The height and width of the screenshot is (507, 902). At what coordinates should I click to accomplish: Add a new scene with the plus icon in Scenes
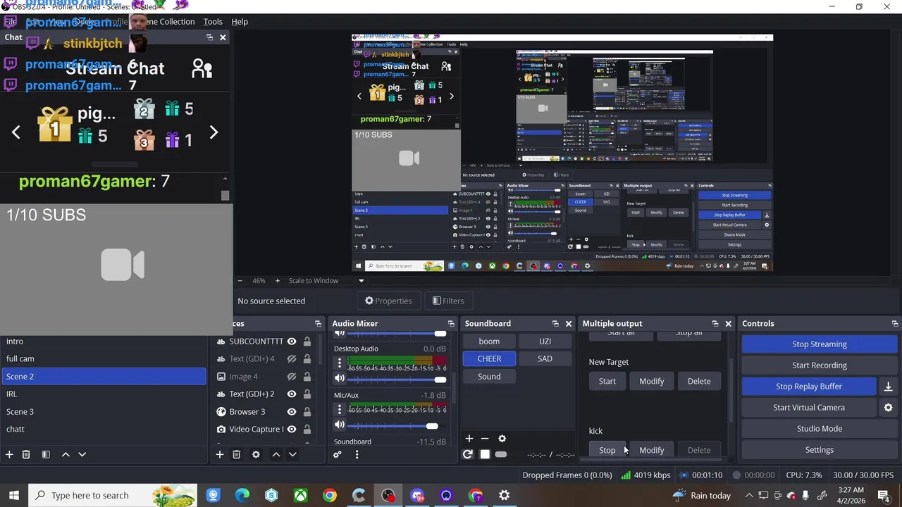tap(9, 455)
